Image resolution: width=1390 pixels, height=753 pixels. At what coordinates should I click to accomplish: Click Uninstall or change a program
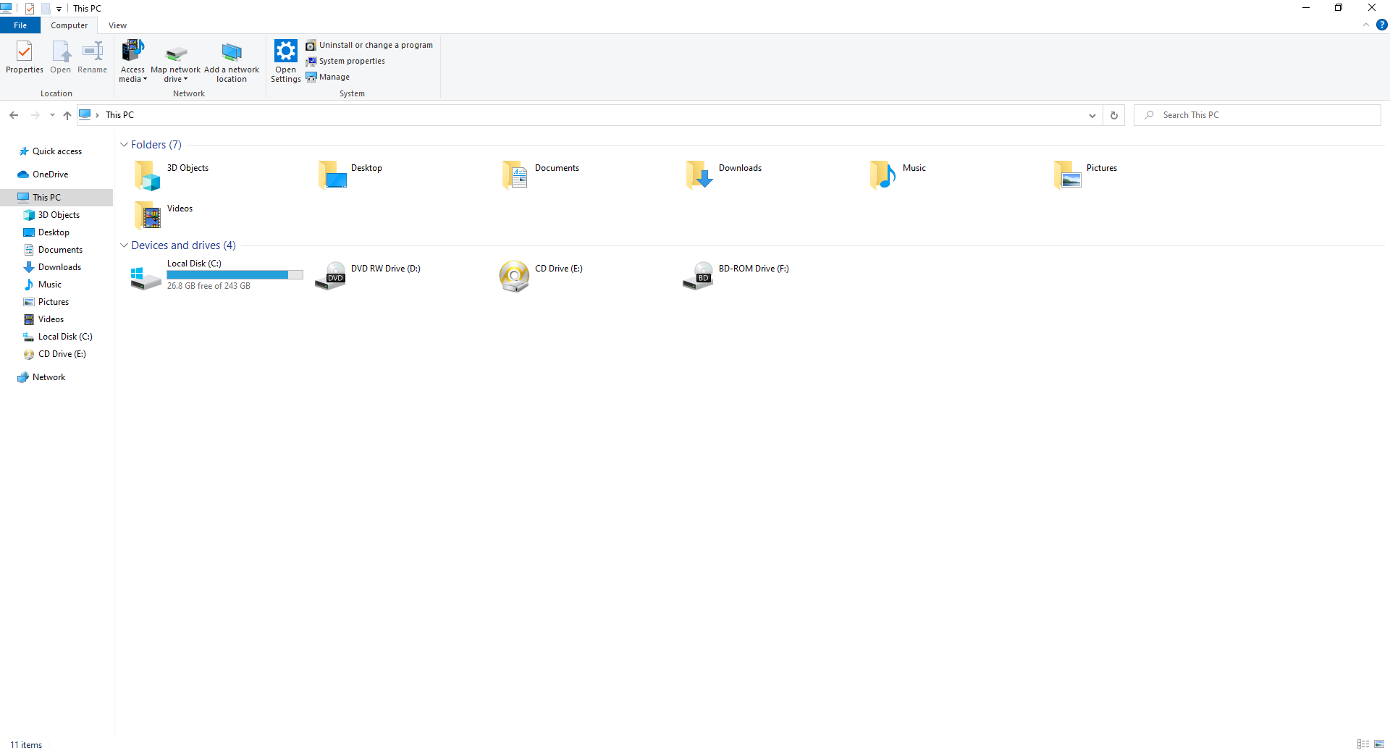coord(369,45)
